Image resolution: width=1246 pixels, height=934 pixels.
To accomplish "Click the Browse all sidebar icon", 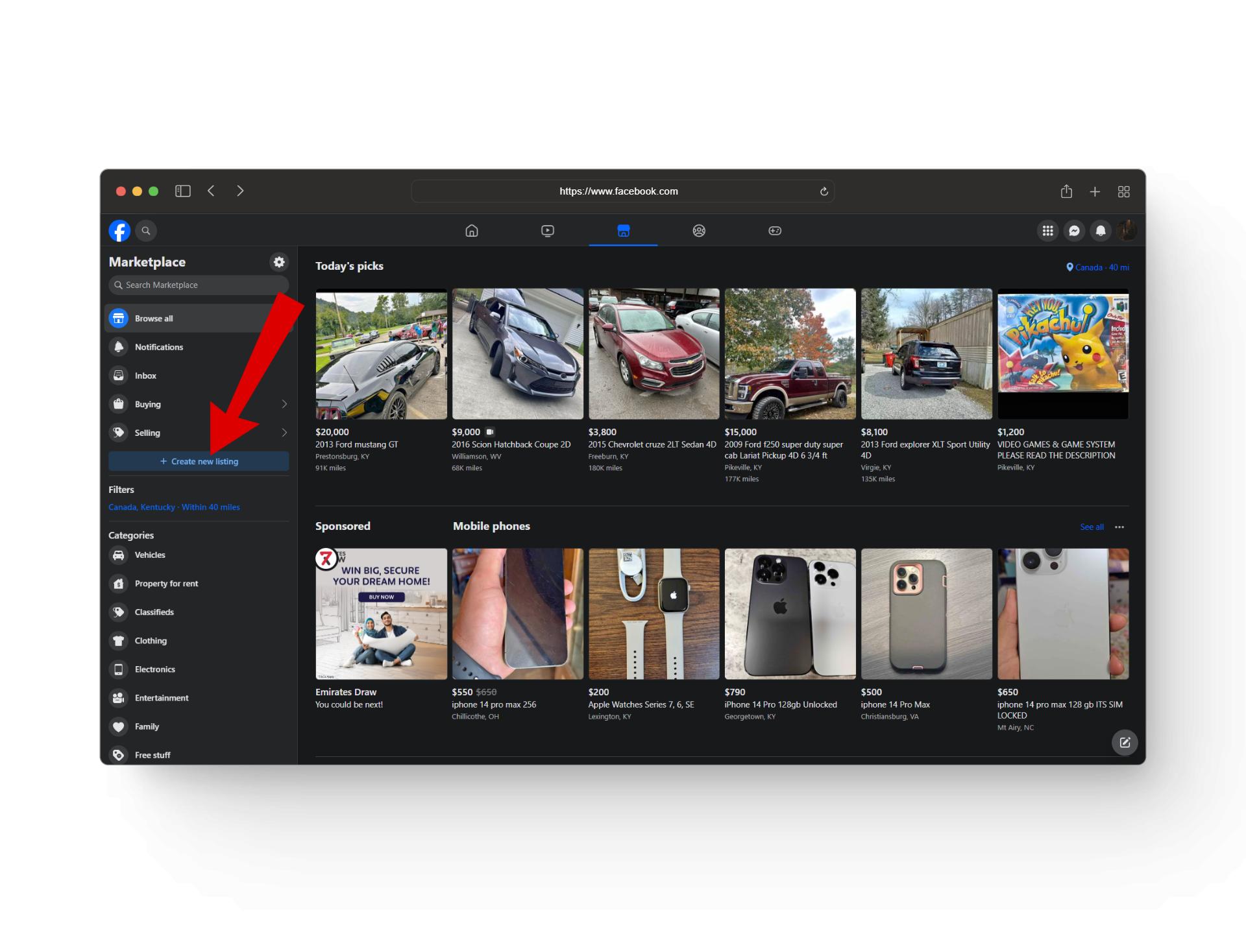I will 119,318.
